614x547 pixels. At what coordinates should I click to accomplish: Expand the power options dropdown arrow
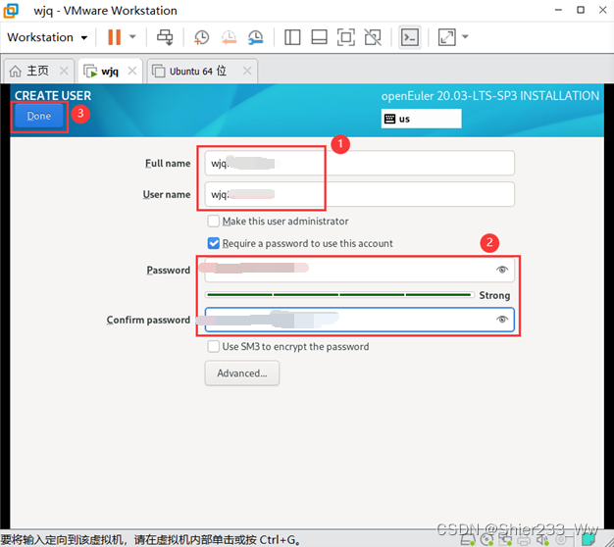pos(132,37)
